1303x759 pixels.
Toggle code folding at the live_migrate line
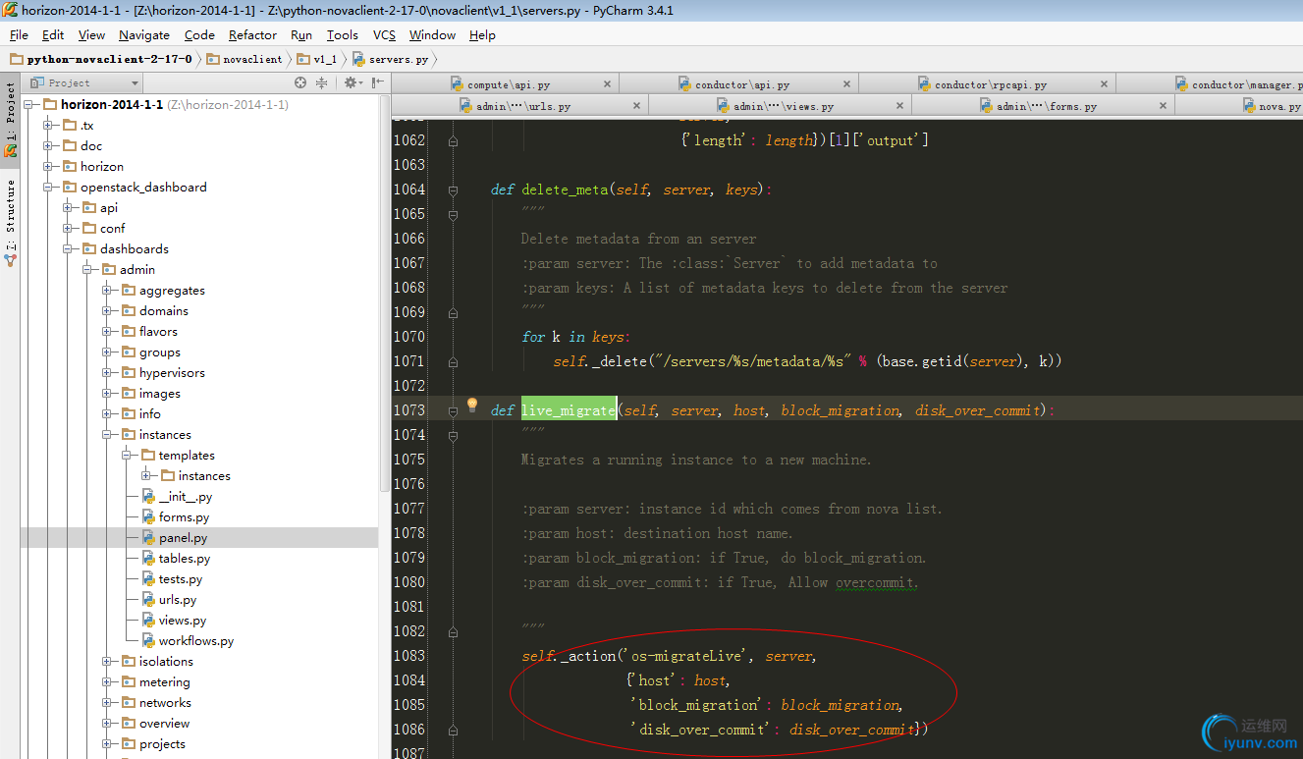[453, 410]
